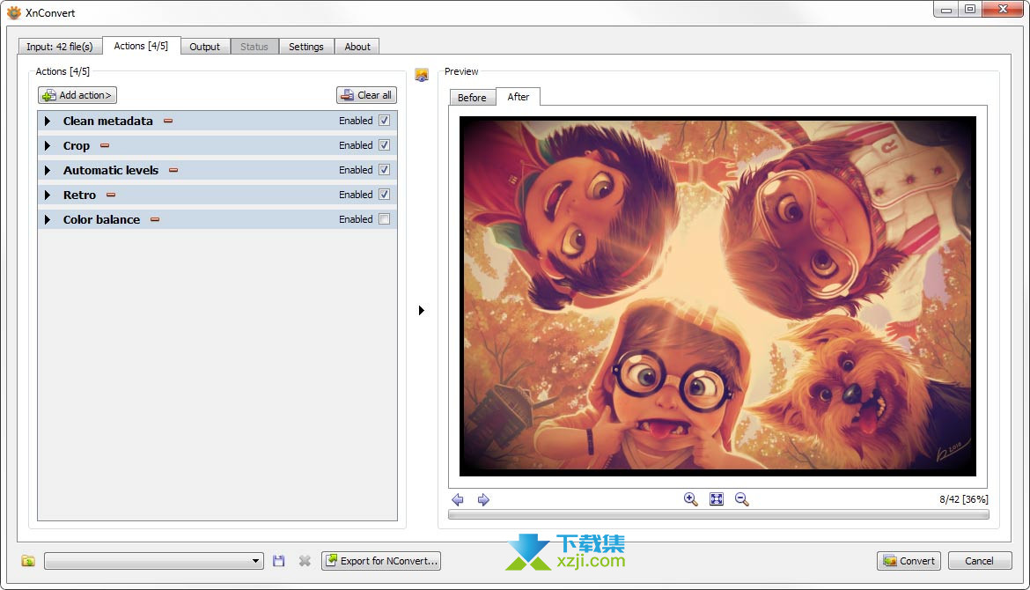This screenshot has width=1030, height=590.
Task: Click the Cancel button
Action: (980, 560)
